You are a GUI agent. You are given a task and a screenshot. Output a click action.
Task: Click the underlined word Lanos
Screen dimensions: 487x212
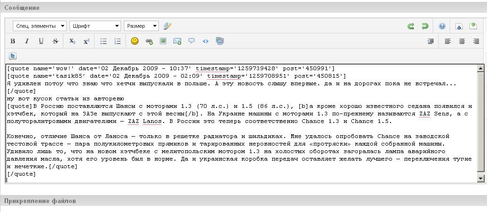pos(152,122)
